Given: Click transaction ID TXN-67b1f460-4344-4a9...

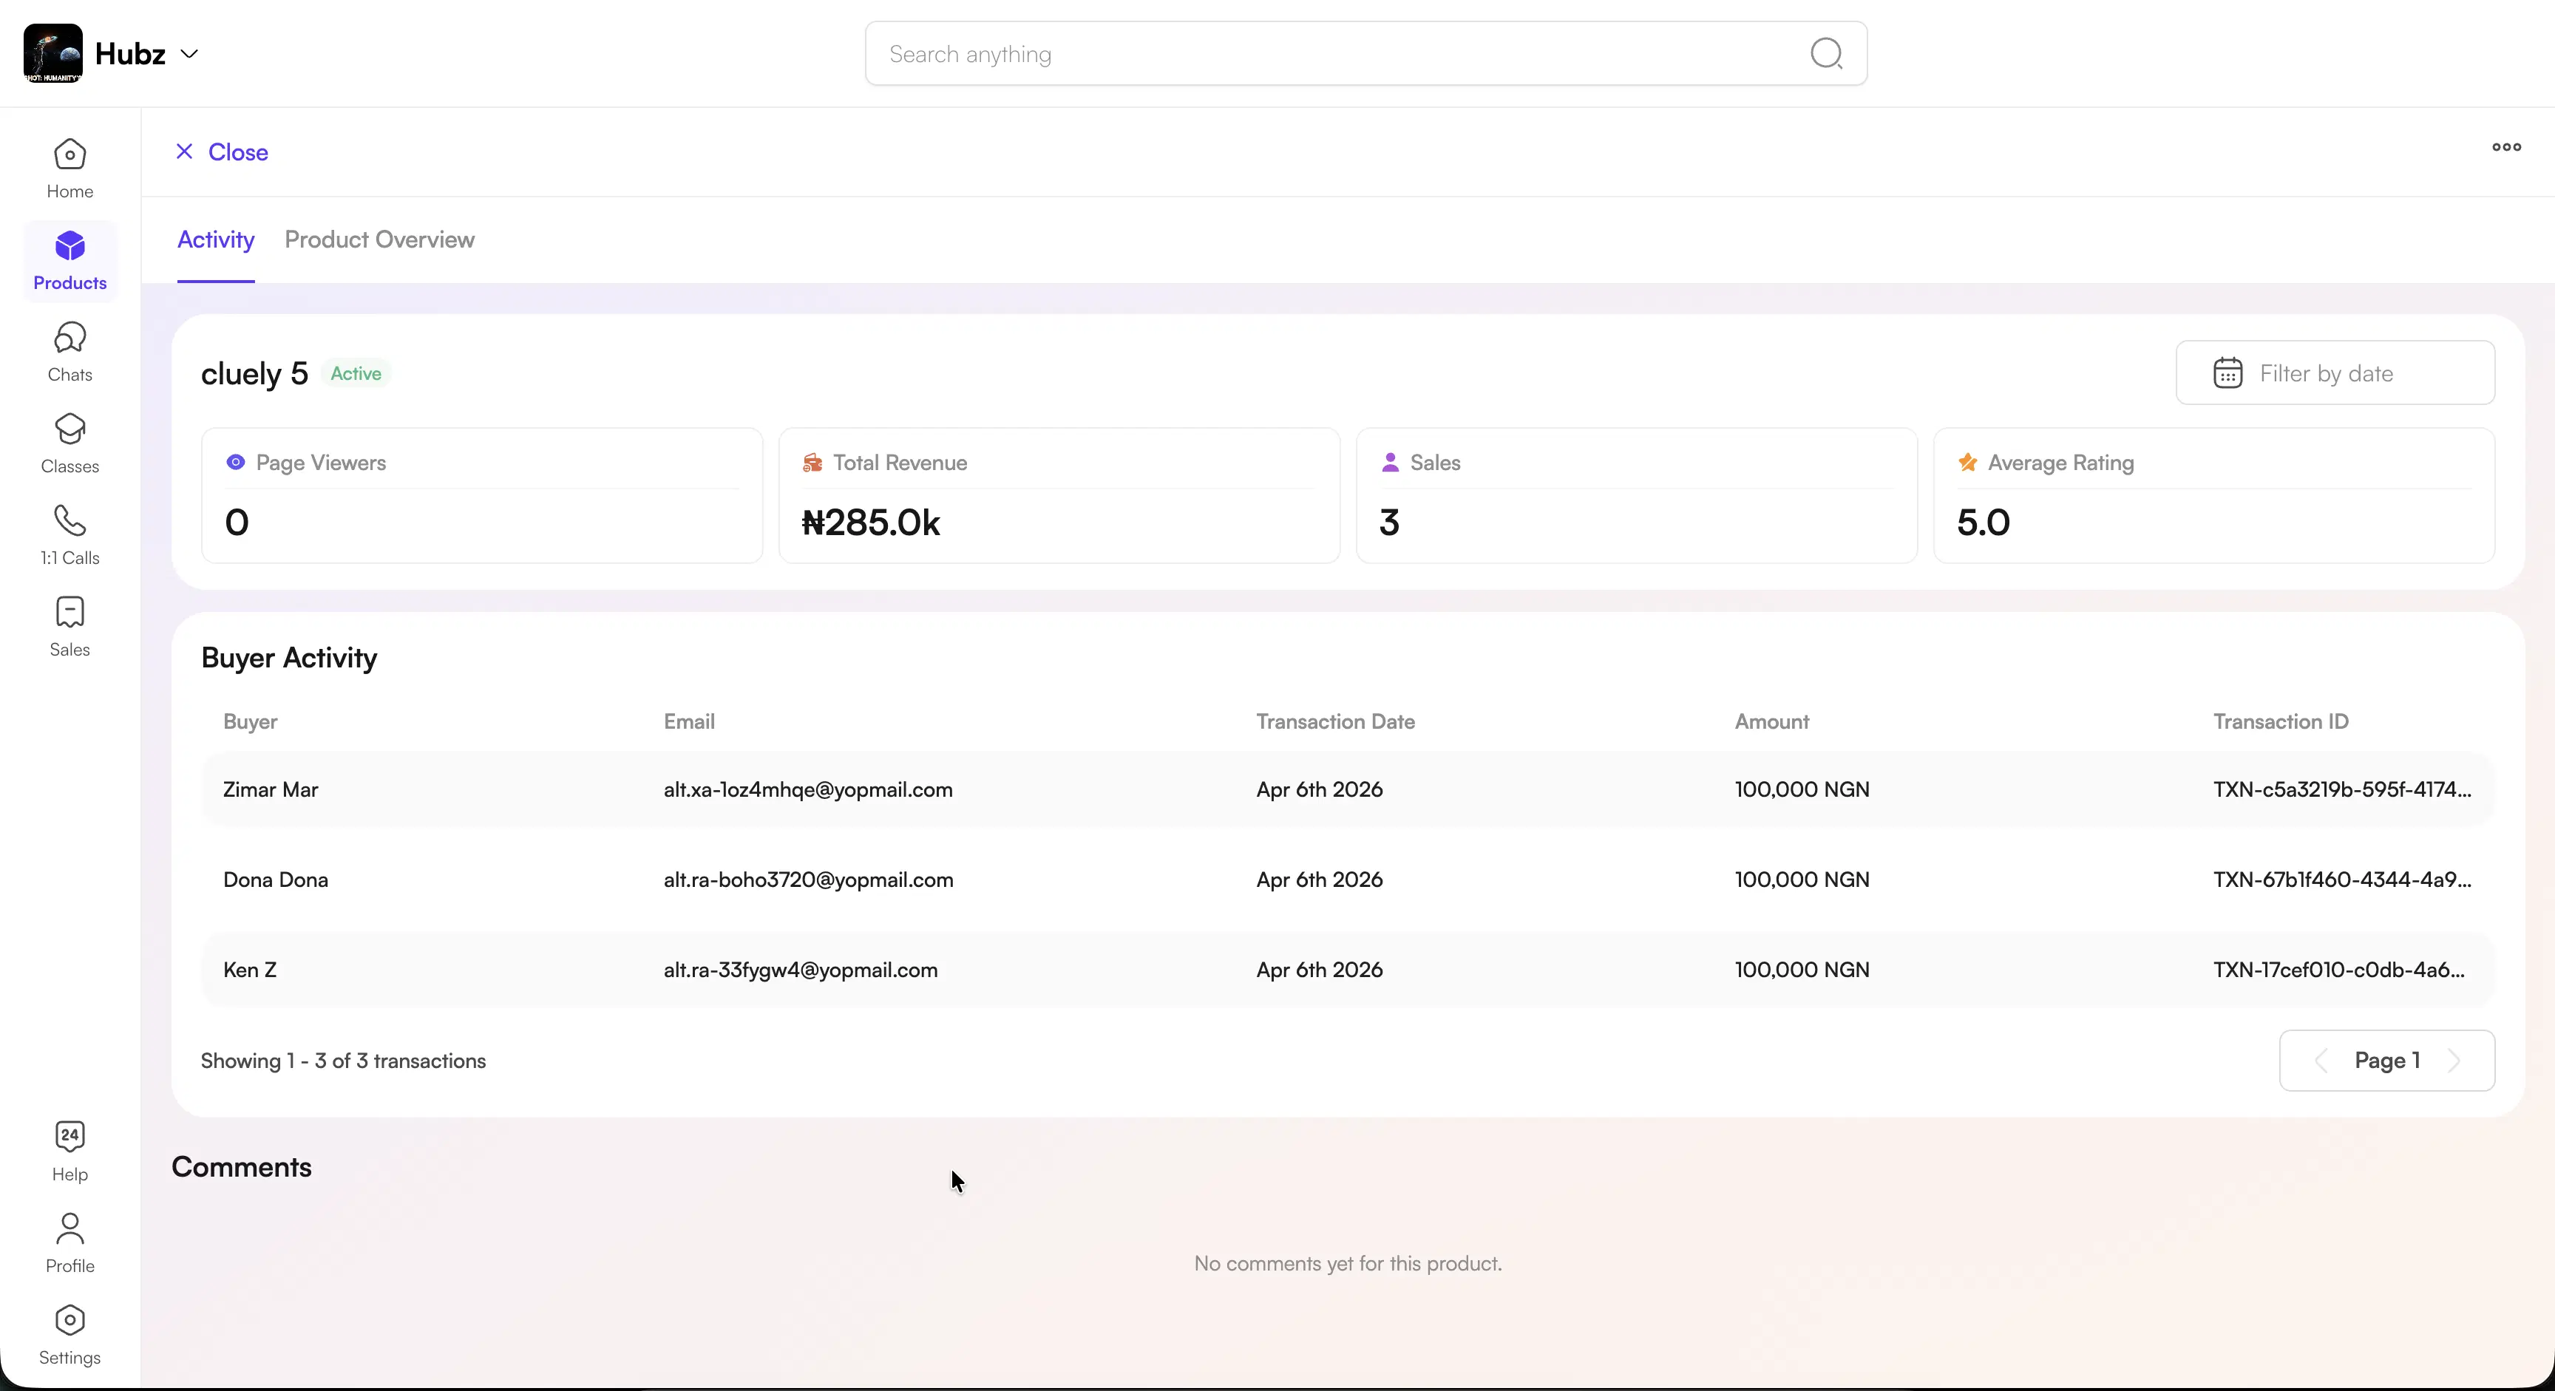Looking at the screenshot, I should point(2343,880).
